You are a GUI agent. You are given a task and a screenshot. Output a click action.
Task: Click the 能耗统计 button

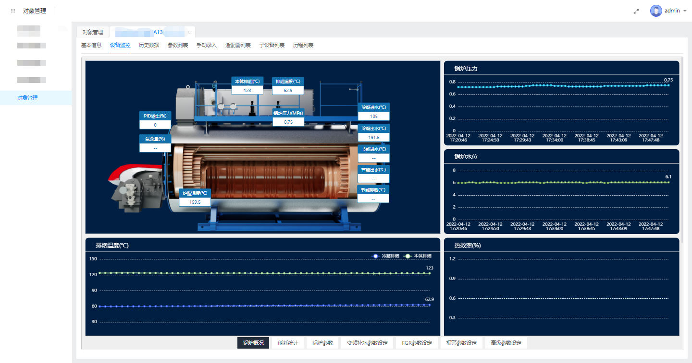288,343
